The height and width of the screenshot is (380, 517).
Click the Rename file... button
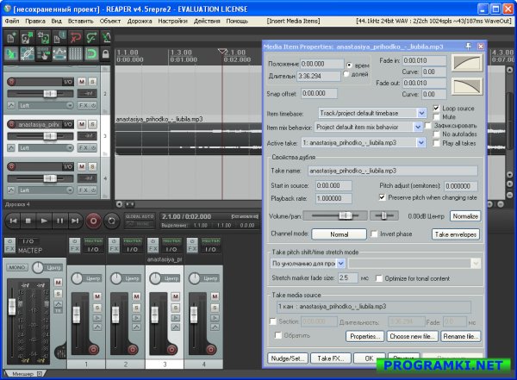[461, 336]
